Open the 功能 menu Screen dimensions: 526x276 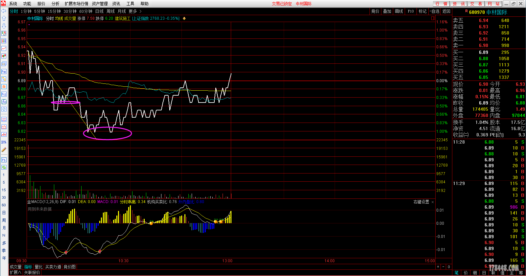27,4
